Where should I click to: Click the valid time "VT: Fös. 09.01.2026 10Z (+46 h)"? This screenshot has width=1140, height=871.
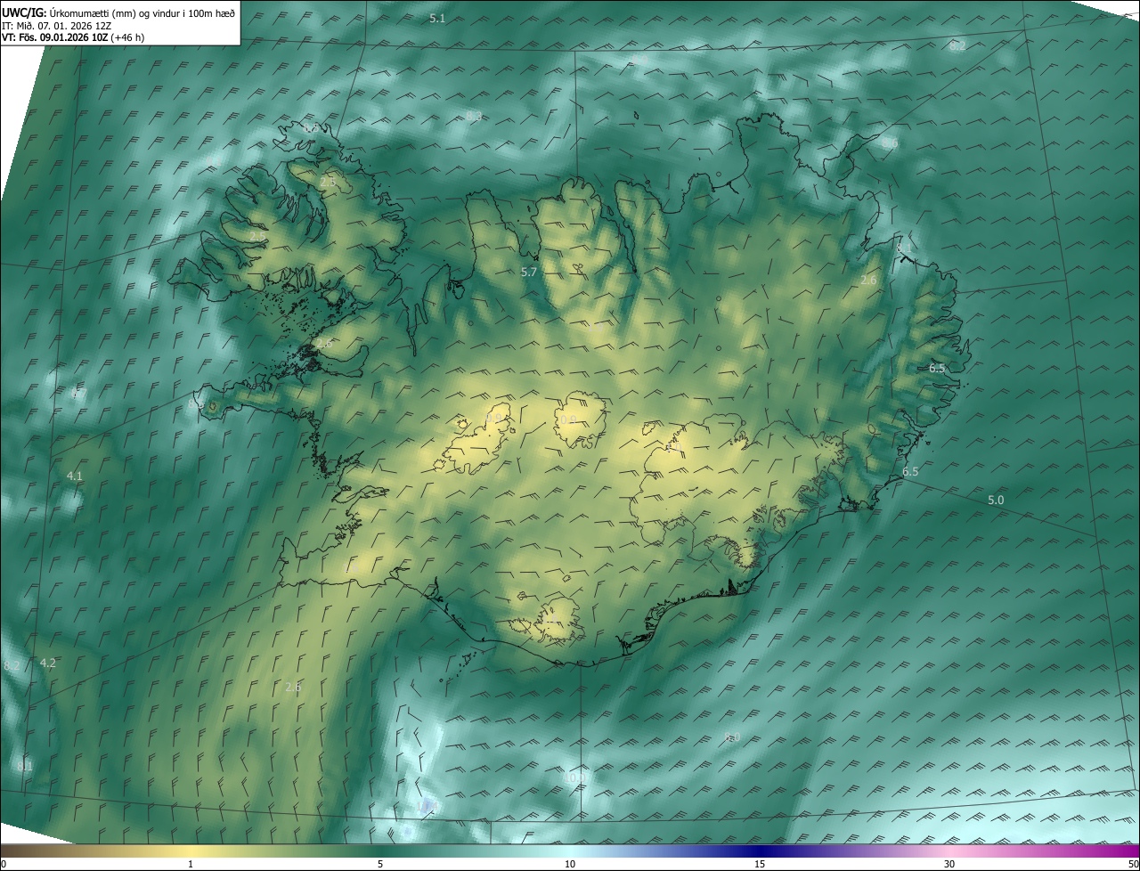73,37
